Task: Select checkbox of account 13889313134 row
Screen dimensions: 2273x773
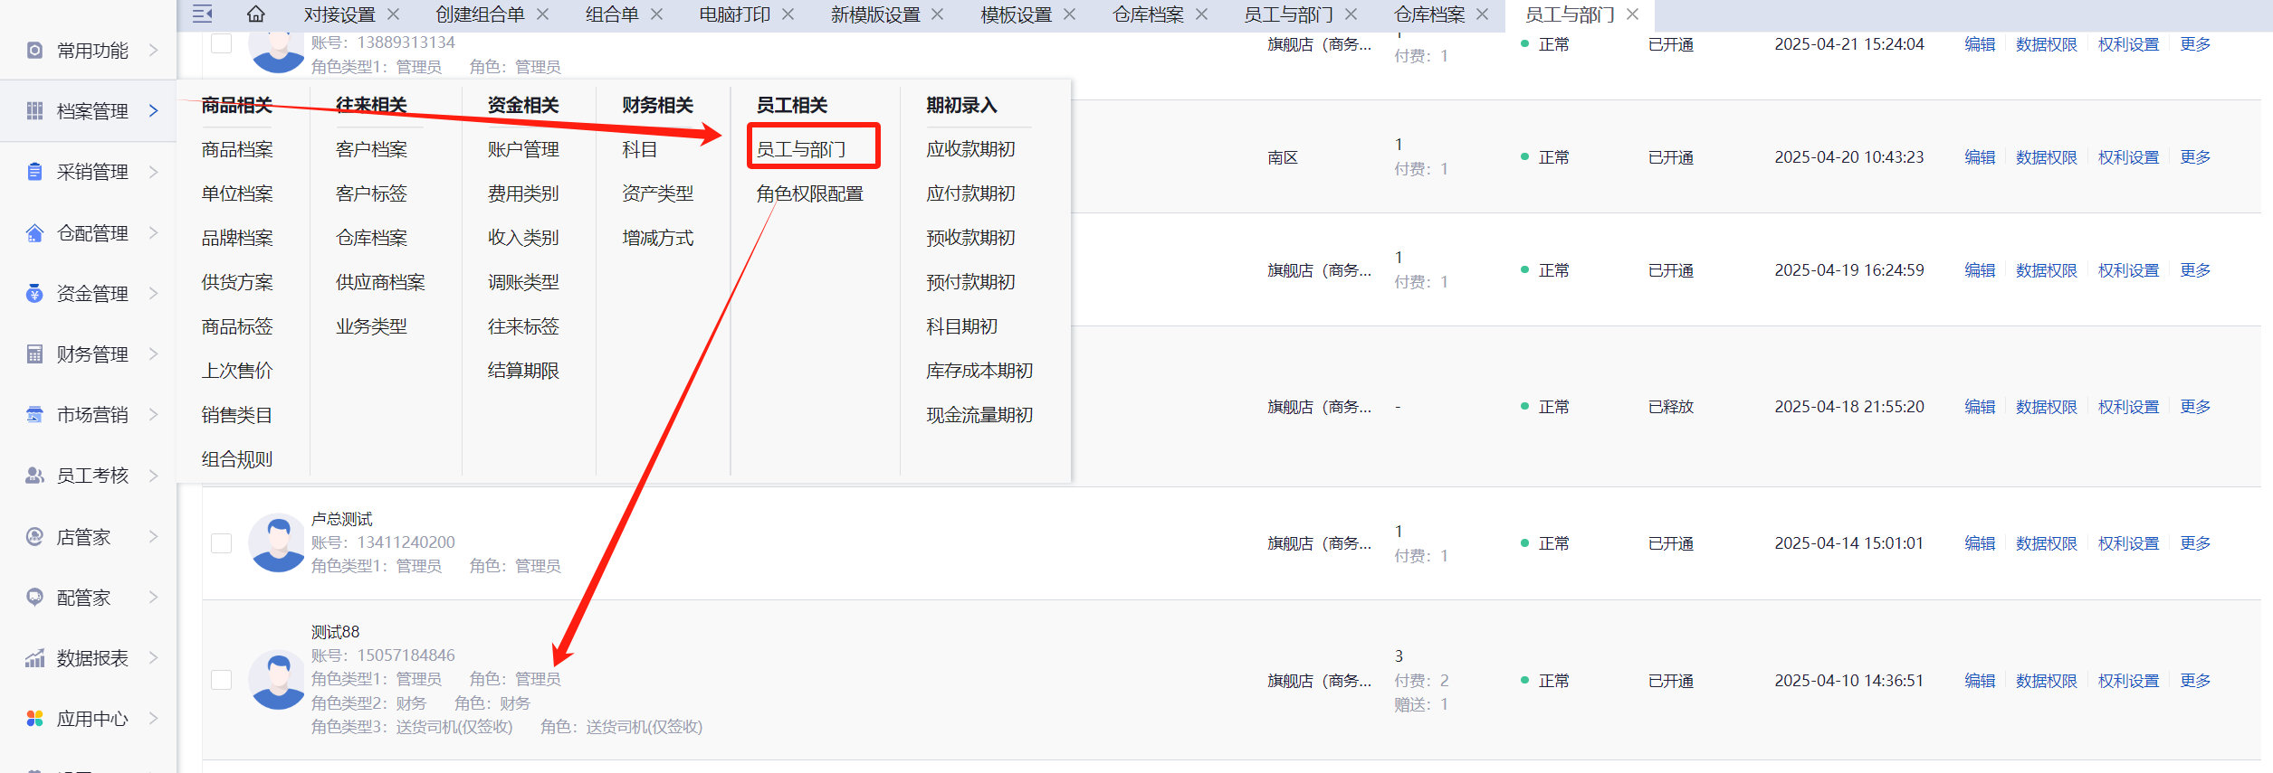Action: (x=222, y=43)
